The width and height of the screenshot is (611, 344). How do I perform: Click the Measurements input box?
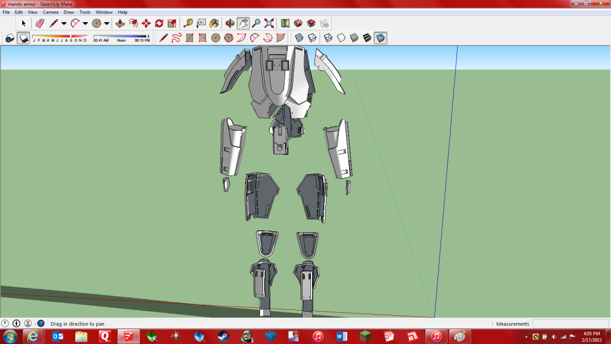click(x=570, y=324)
